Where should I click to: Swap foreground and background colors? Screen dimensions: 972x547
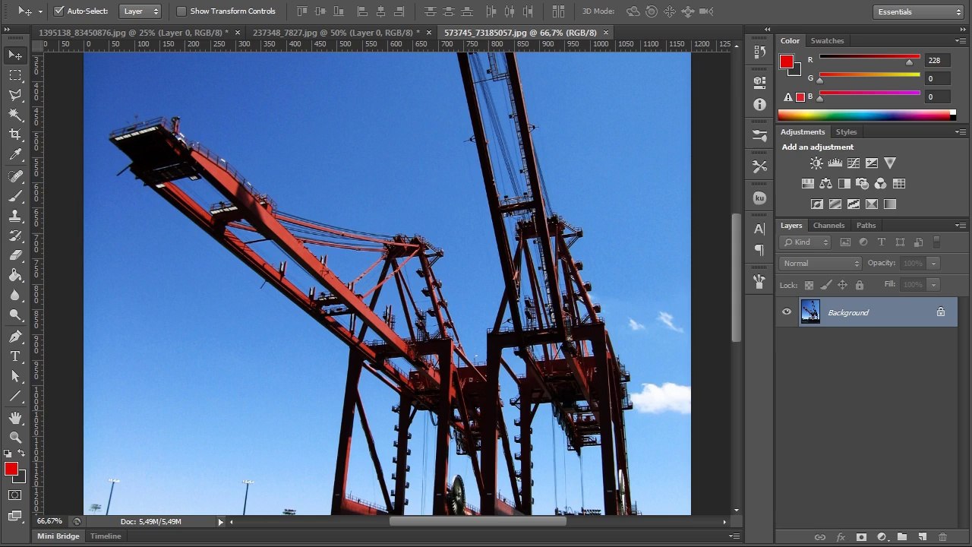pos(21,454)
